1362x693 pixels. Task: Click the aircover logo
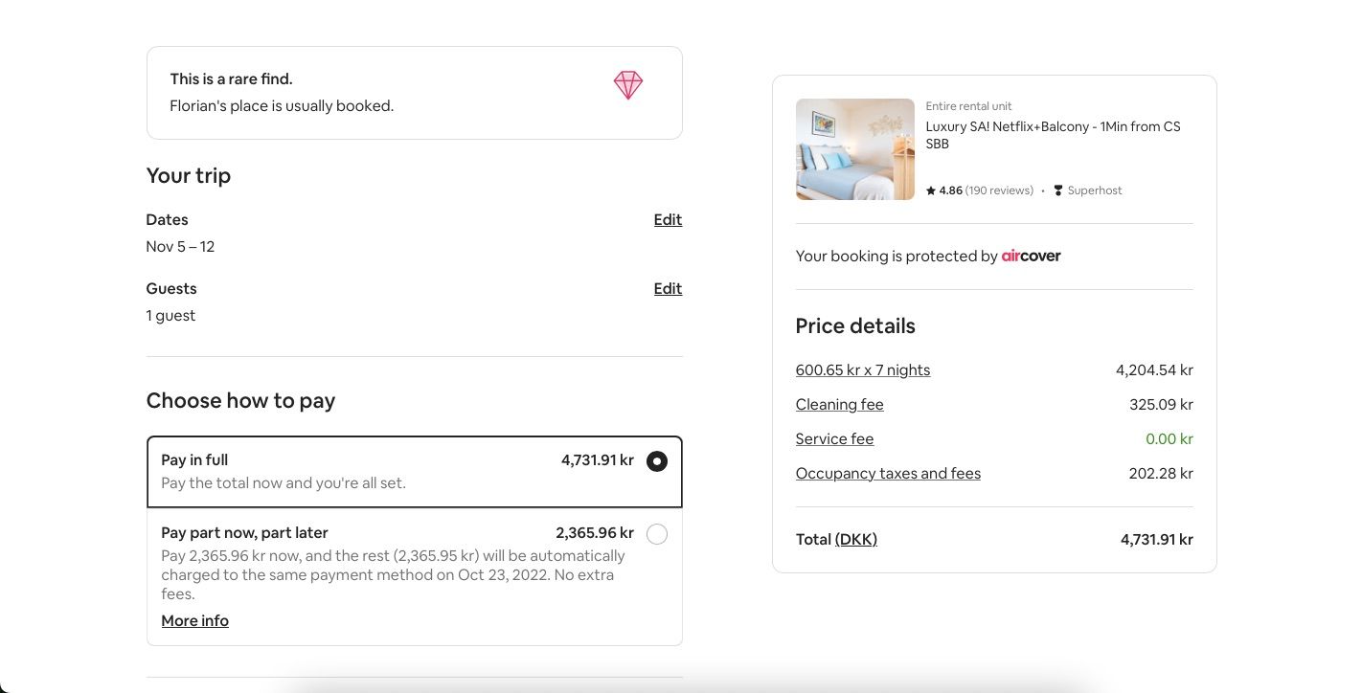1032,256
